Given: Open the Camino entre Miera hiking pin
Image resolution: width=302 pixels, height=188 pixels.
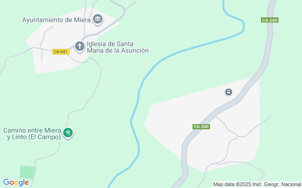Looking at the screenshot, I should pyautogui.click(x=68, y=133).
